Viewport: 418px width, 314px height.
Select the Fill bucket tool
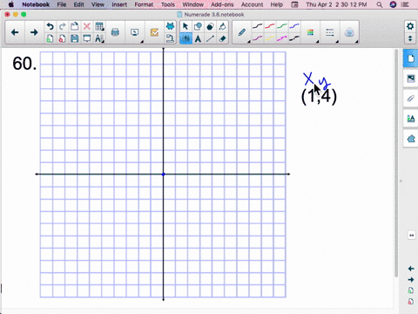coord(223,26)
